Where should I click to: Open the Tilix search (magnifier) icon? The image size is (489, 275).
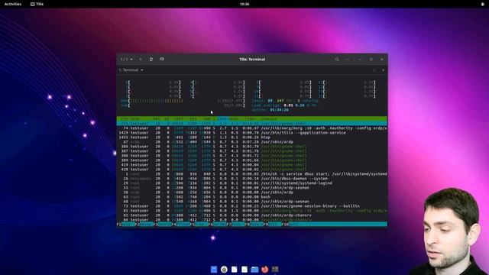click(x=337, y=60)
